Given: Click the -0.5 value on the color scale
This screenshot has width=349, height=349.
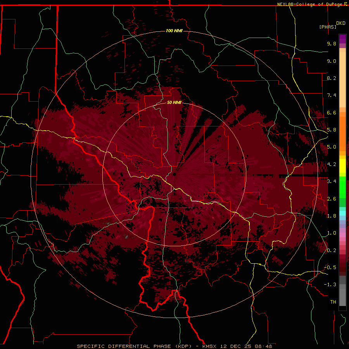Looking at the screenshot, I should pos(330,268).
